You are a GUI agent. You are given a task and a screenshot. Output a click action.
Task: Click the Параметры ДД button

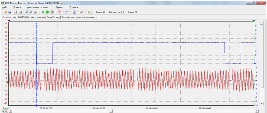click(117, 12)
